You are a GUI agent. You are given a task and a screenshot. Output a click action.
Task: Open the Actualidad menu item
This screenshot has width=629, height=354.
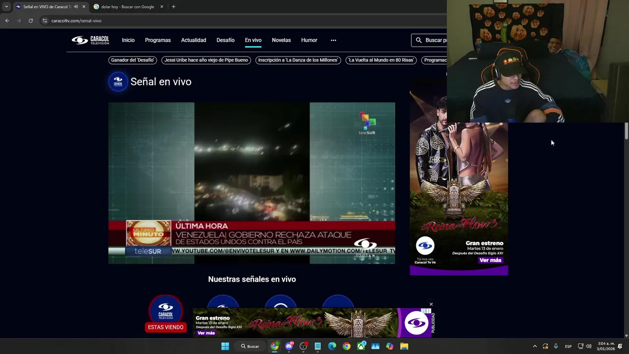tap(194, 40)
